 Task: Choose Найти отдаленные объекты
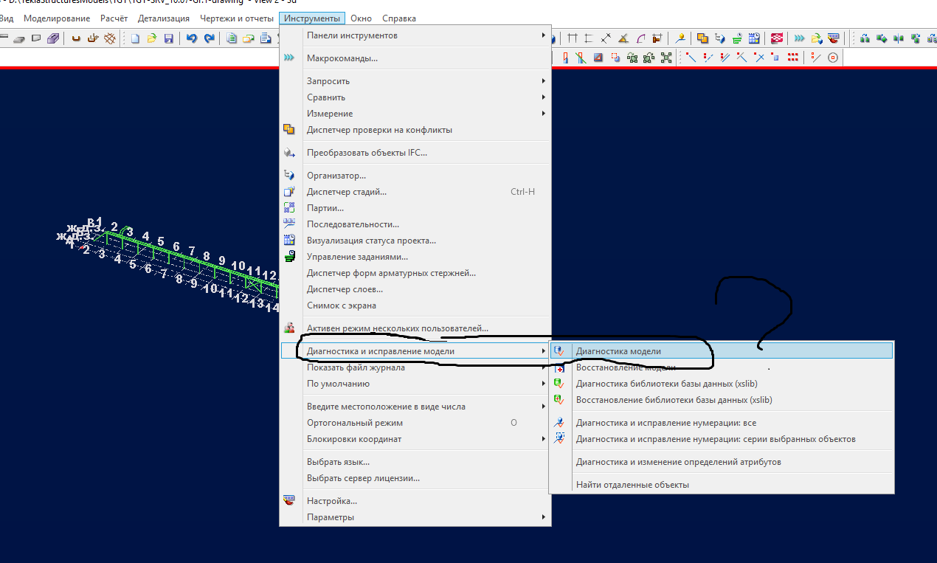point(632,485)
